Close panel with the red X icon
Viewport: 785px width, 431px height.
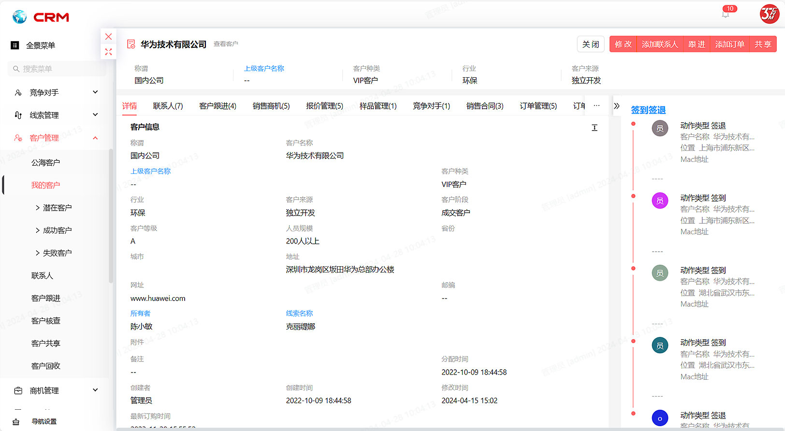(x=108, y=37)
